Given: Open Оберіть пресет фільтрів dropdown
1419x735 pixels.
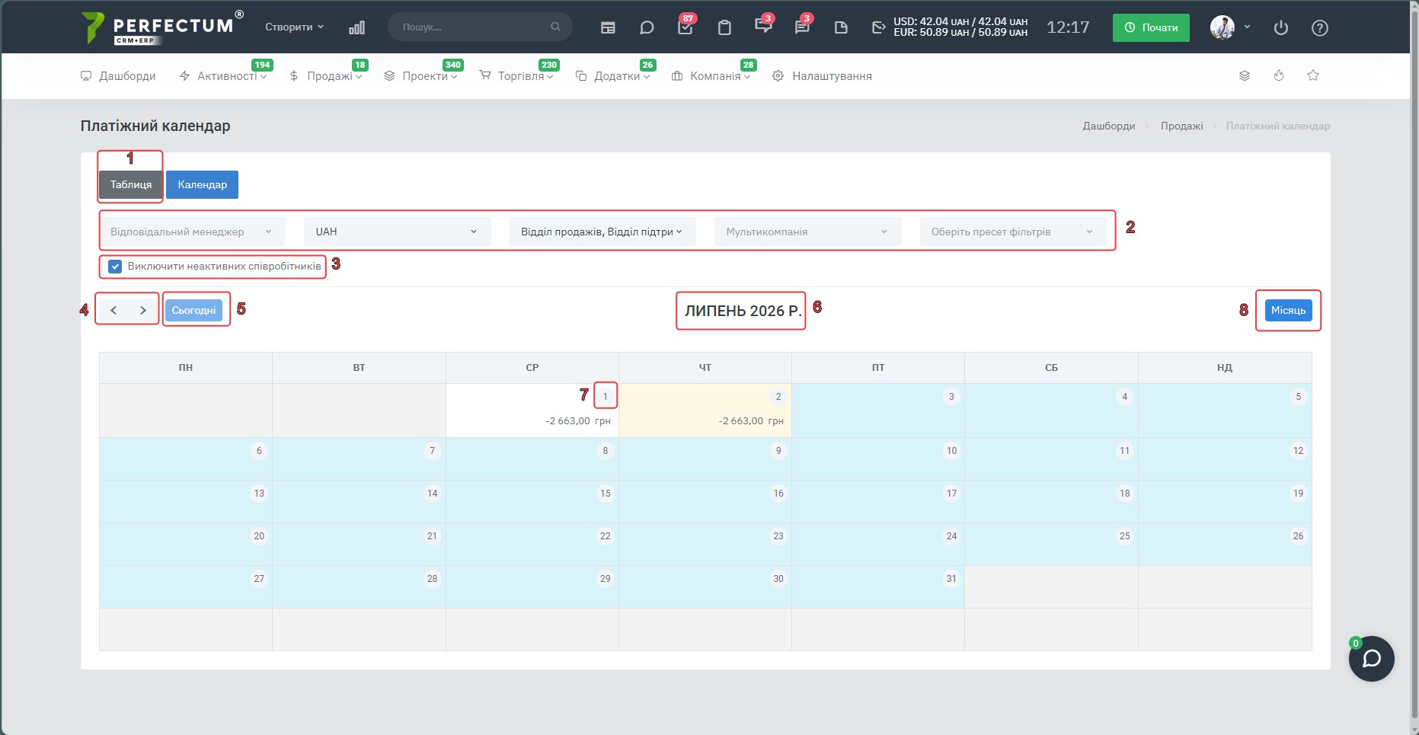Looking at the screenshot, I should [x=1013, y=232].
